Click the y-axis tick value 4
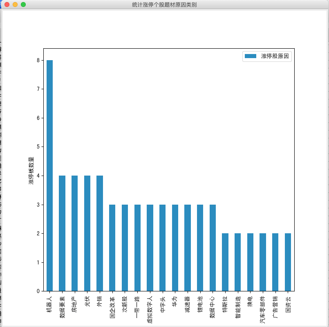 38,176
